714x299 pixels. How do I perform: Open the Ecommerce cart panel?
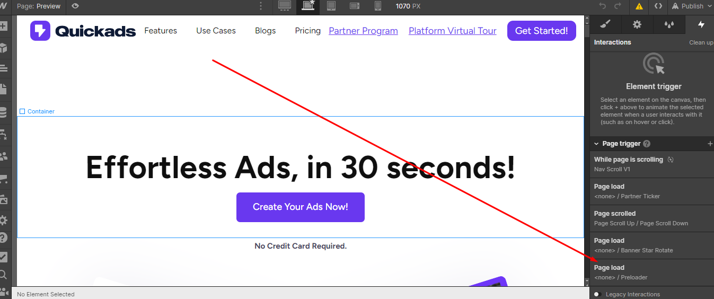point(4,179)
